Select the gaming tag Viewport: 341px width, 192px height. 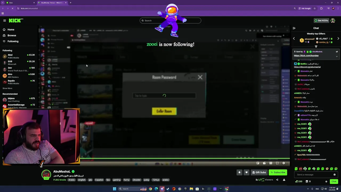pos(117,180)
